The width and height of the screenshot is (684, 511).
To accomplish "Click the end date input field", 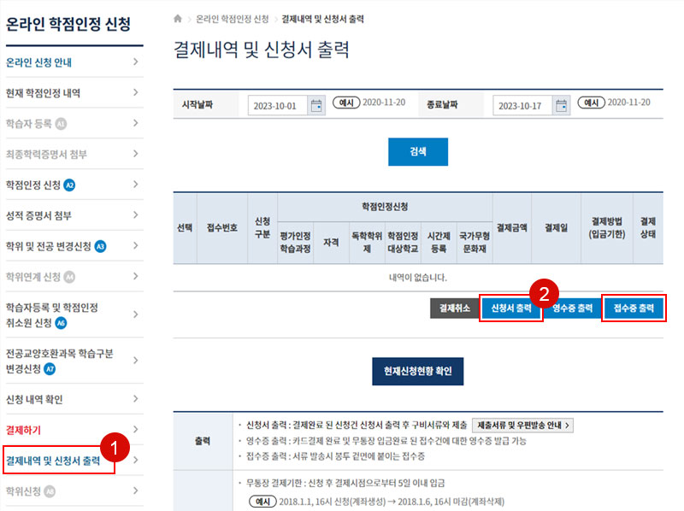I will [x=522, y=106].
